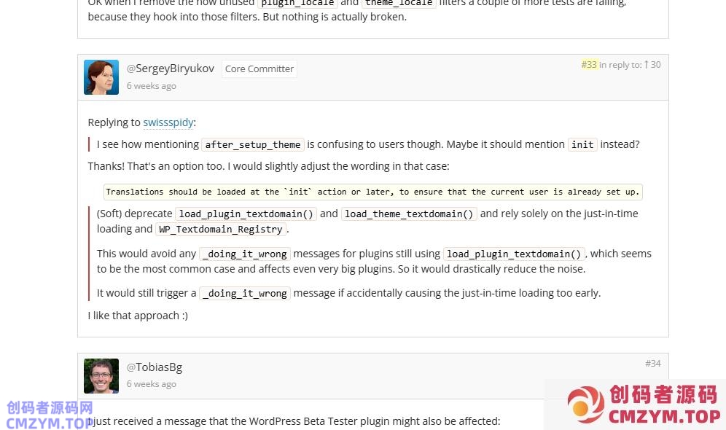Viewport: 726px width, 430px height.
Task: Click the plugin_locale code tag
Action: [298, 3]
